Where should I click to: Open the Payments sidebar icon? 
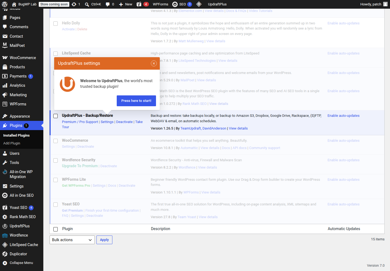click(5, 76)
